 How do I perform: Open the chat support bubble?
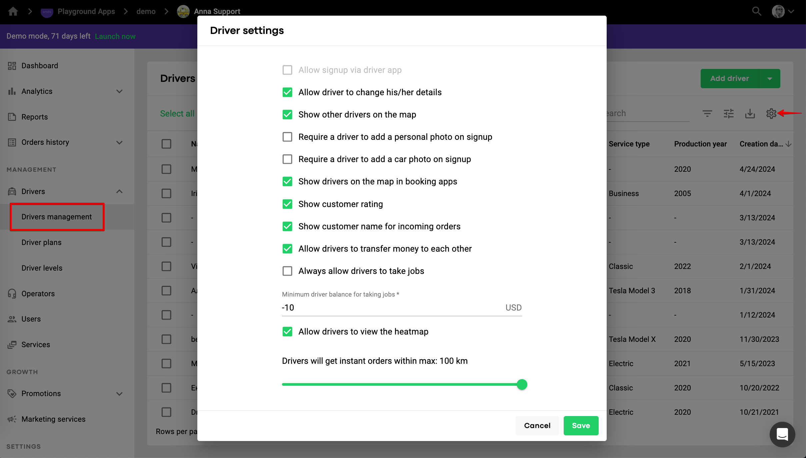[x=782, y=434]
